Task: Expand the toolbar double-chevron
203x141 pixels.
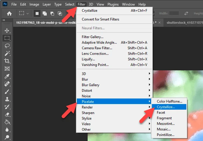Action: [4, 20]
